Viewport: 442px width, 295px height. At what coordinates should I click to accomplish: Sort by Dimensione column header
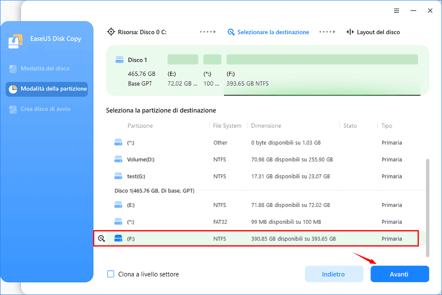[266, 126]
